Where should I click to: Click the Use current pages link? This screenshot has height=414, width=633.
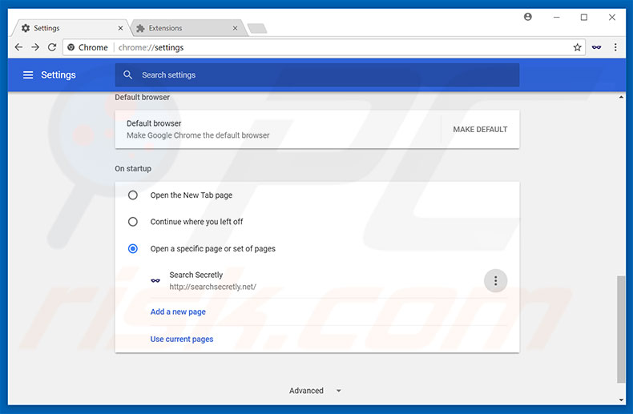click(x=182, y=339)
